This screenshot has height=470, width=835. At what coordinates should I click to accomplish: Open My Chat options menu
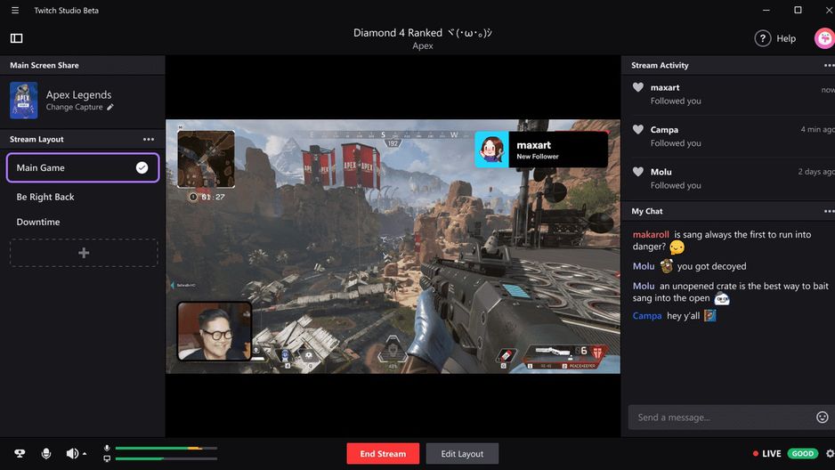tap(829, 211)
